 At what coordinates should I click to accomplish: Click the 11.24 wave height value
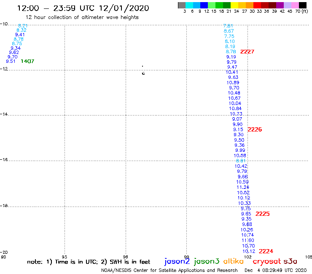coord(243,188)
